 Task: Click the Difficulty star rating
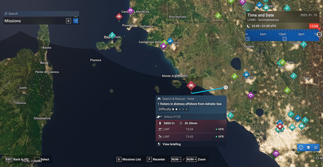click(x=180, y=109)
